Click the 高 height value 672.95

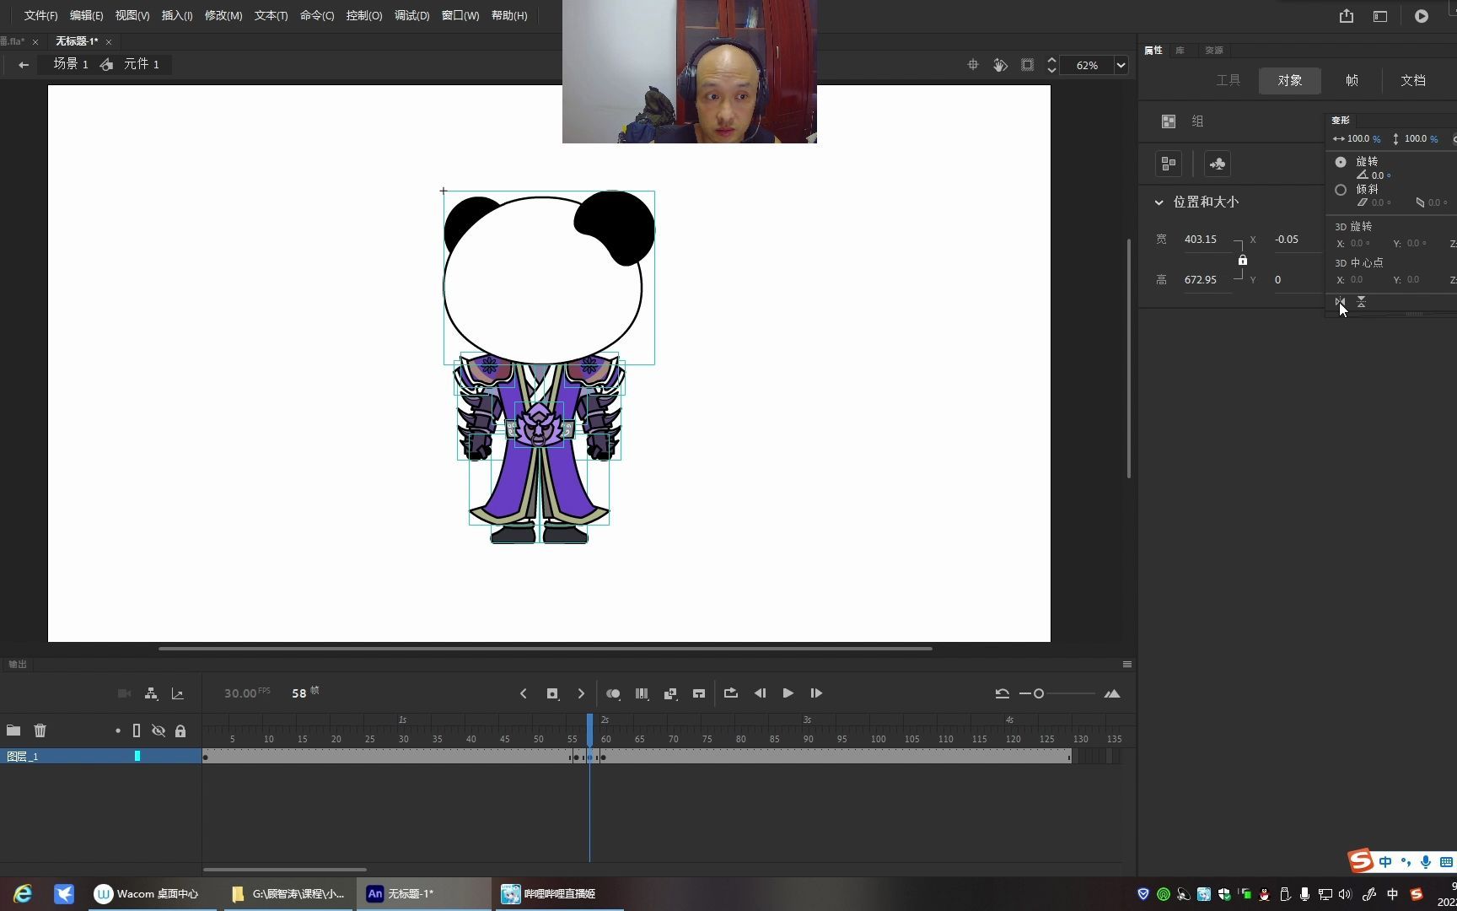click(x=1201, y=280)
